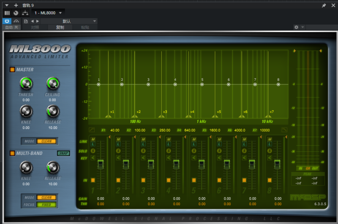Click the master MODE CLEAN button

tap(46, 141)
